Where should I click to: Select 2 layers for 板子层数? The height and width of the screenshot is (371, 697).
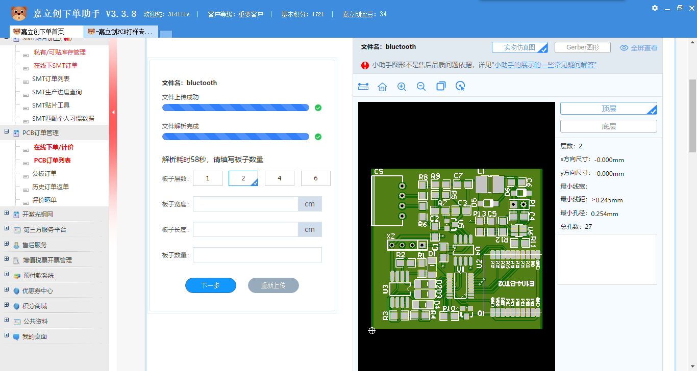(x=243, y=178)
